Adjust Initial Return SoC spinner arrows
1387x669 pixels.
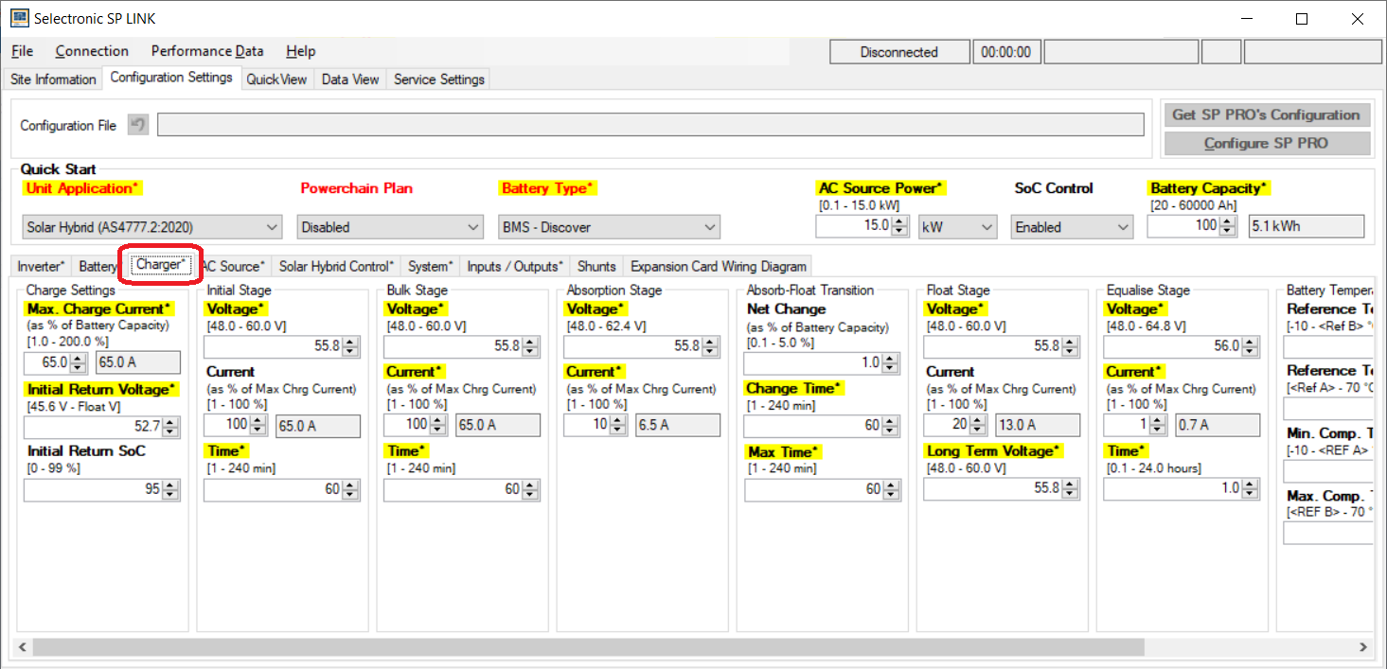[170, 490]
